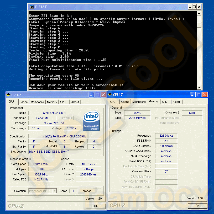214x214 pixels.
Task: Click the RAS# to CAS# Delay value '4 clocks'
Action: tap(166, 151)
